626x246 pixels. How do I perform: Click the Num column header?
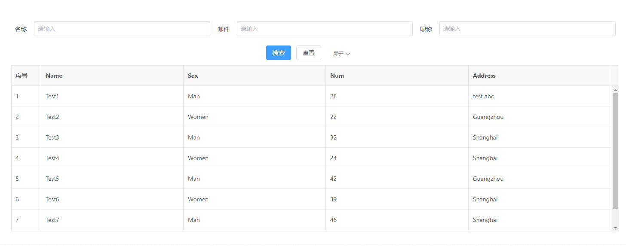[x=337, y=76]
